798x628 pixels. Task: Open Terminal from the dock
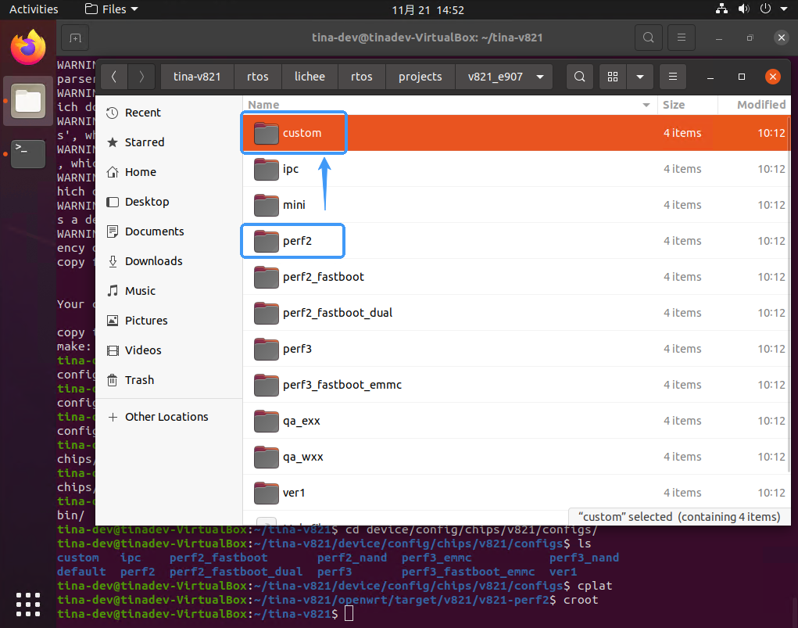(27, 153)
